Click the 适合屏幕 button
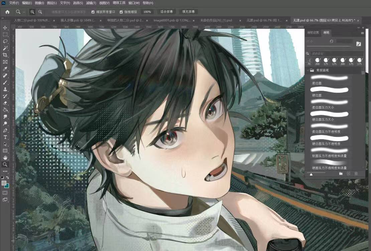Viewport: 371px width, 251px height. [x=166, y=12]
